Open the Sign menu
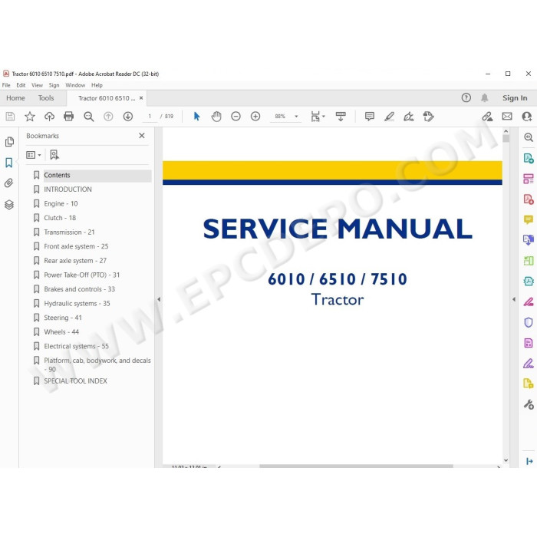The image size is (537, 537). coord(54,85)
